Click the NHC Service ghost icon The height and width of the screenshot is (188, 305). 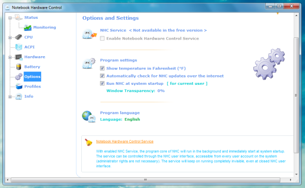tap(89, 34)
